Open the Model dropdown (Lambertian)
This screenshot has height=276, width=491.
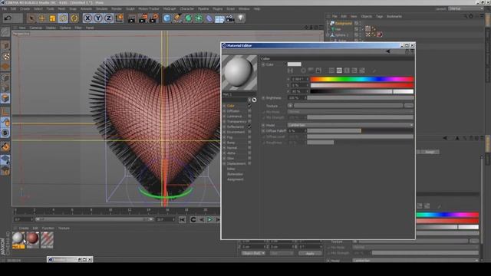(x=351, y=125)
